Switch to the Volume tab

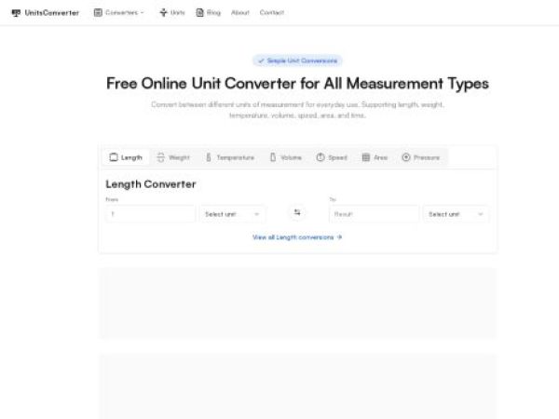(x=286, y=157)
